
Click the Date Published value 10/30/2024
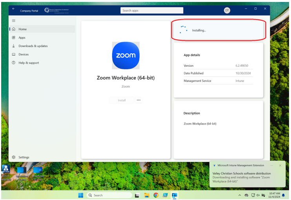pyautogui.click(x=243, y=73)
